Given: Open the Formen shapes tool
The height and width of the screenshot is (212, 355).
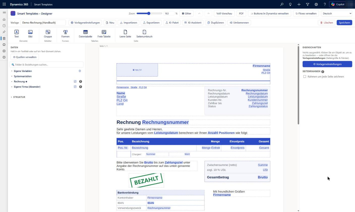Looking at the screenshot, I should (65, 34).
